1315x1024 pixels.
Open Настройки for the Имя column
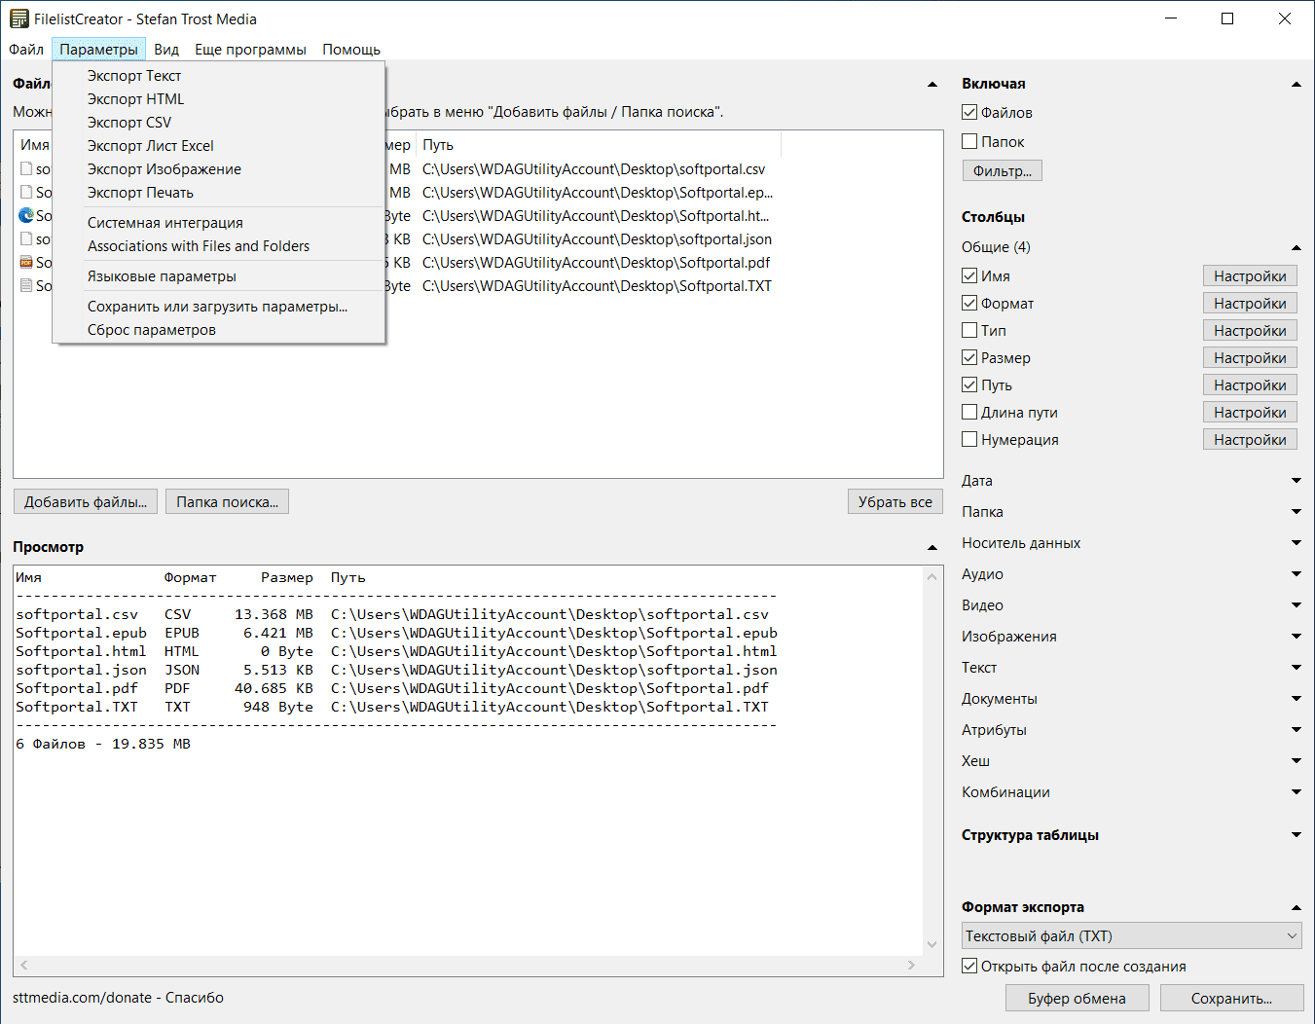pyautogui.click(x=1251, y=275)
